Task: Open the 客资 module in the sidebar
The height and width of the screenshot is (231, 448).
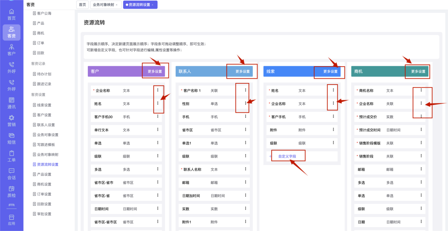Action: coord(12,32)
